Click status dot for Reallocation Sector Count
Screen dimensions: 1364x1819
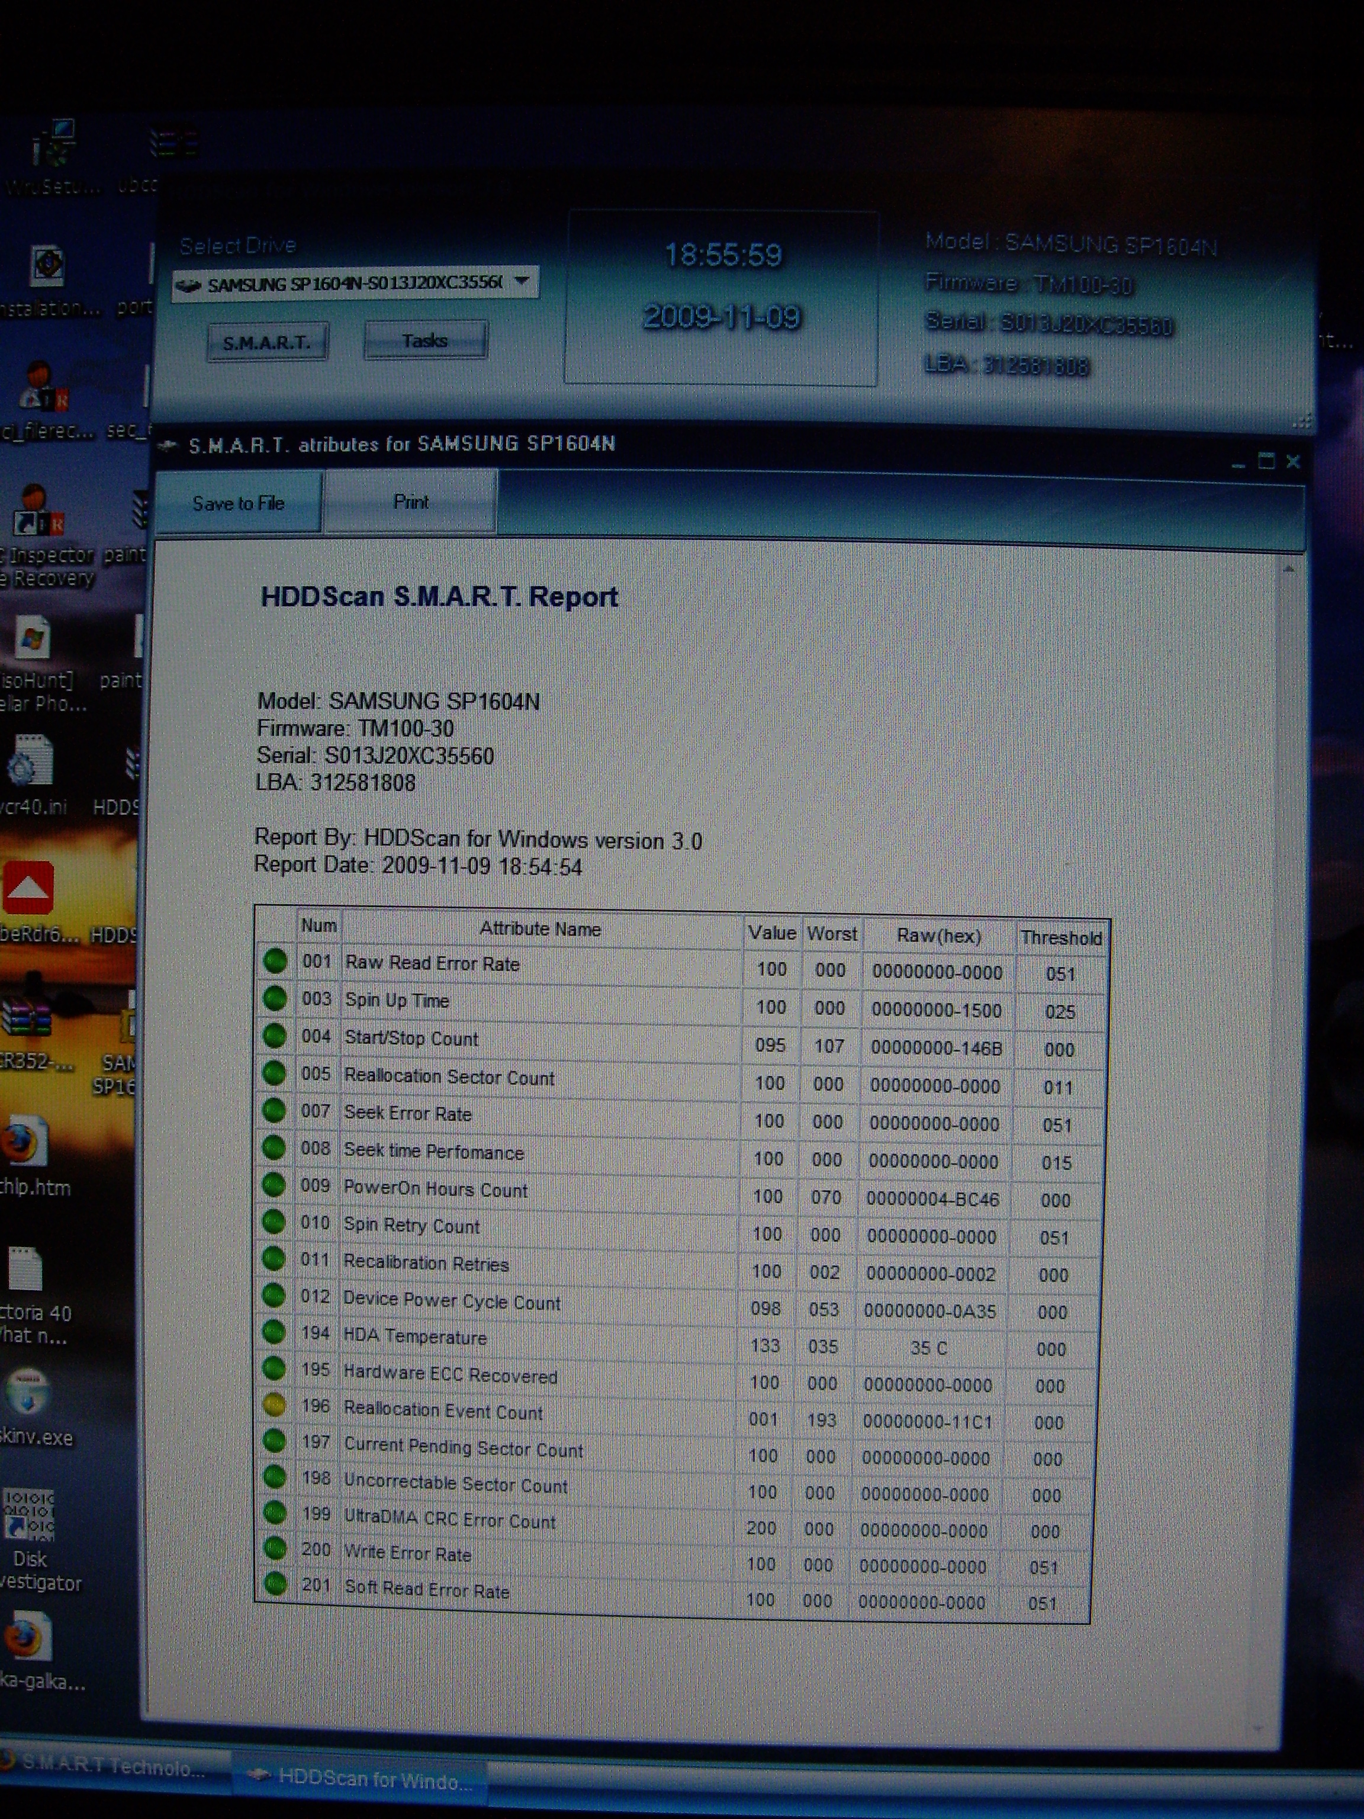(x=275, y=1073)
